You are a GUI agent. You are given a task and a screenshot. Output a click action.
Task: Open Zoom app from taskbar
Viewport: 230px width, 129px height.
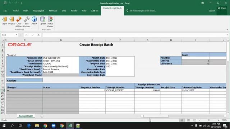pyautogui.click(x=54, y=126)
